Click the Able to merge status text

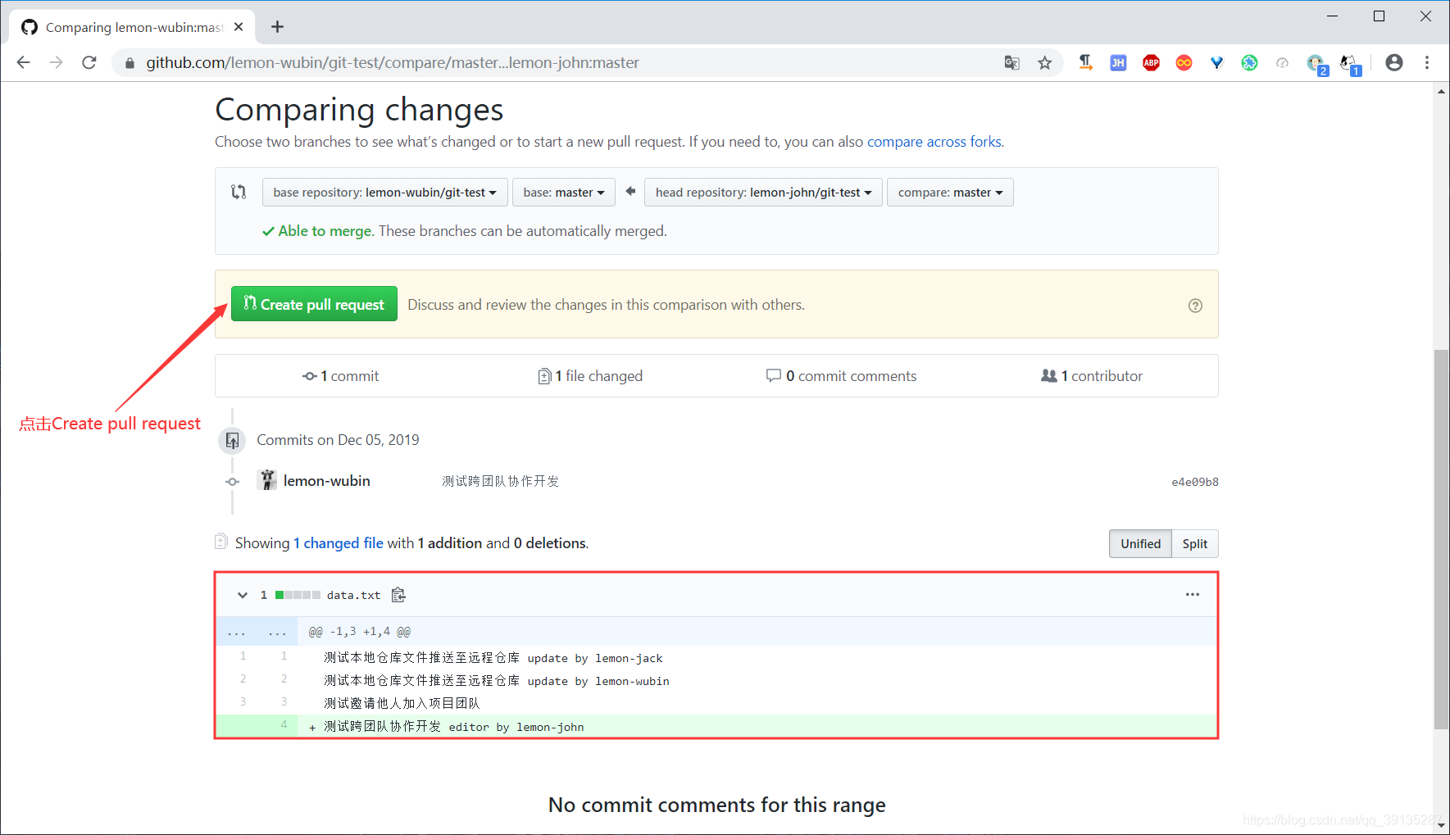pyautogui.click(x=326, y=231)
